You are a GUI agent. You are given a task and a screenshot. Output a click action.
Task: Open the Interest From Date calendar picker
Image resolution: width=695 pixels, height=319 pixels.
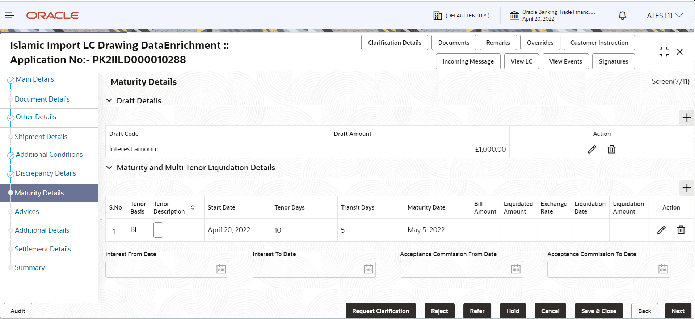pyautogui.click(x=221, y=269)
